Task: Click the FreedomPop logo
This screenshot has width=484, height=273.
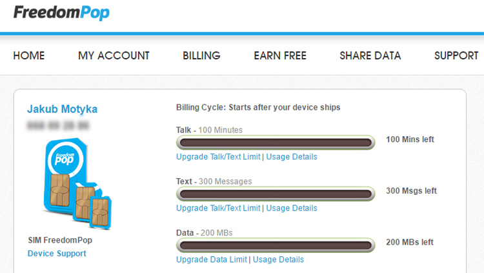Action: click(x=61, y=13)
